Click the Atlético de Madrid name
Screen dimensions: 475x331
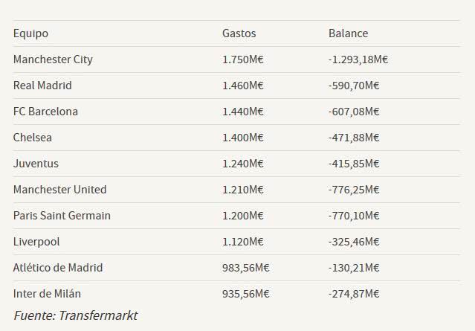pos(58,268)
